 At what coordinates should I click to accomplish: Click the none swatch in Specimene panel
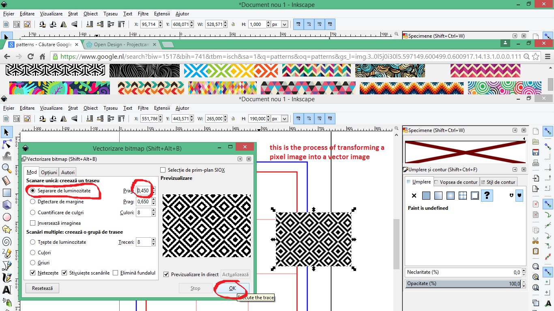(x=465, y=152)
